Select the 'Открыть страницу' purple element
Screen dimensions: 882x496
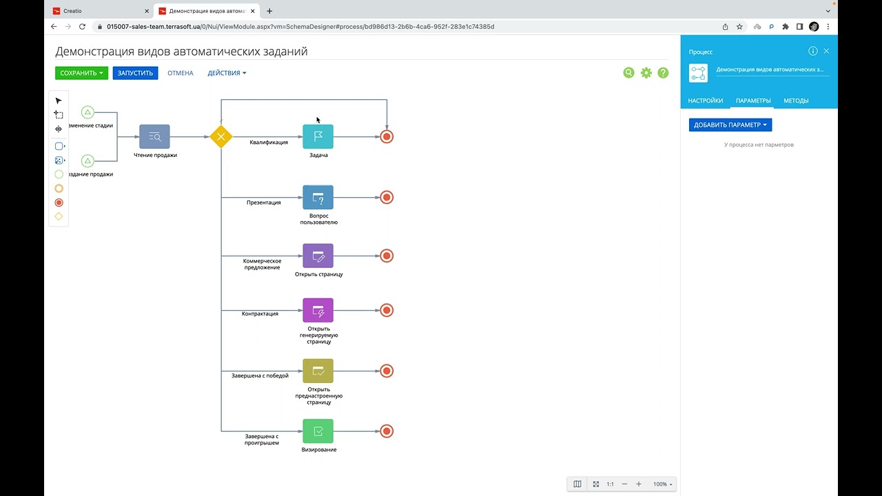[318, 256]
